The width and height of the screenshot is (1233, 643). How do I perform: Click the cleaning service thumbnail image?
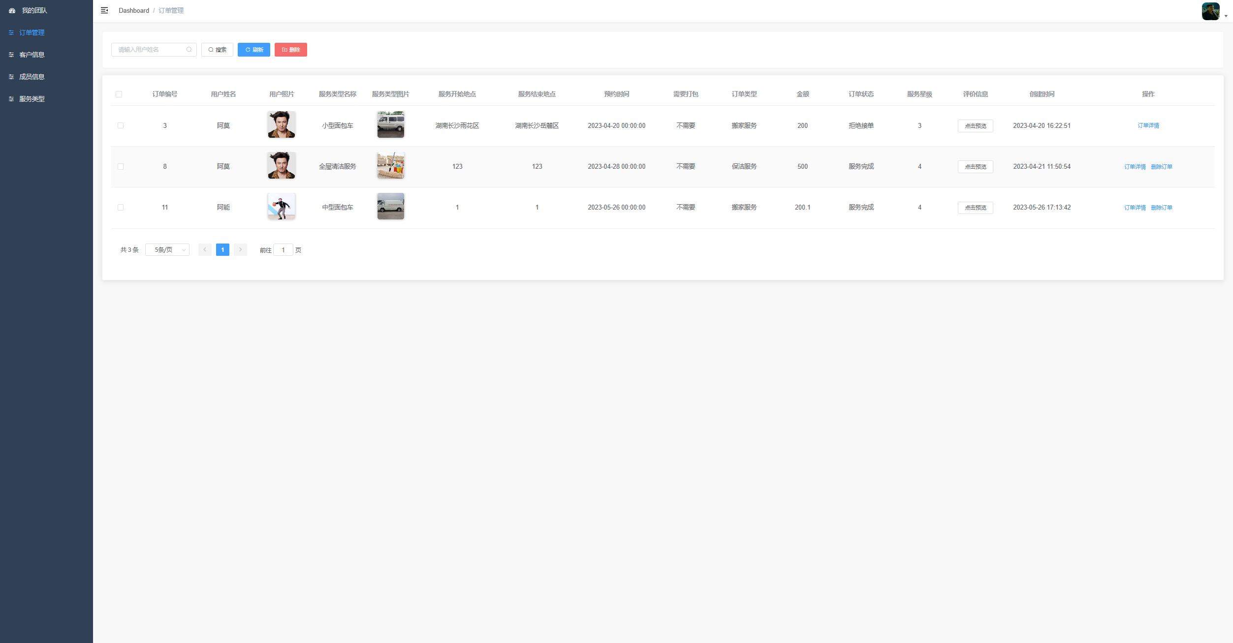[x=390, y=166]
